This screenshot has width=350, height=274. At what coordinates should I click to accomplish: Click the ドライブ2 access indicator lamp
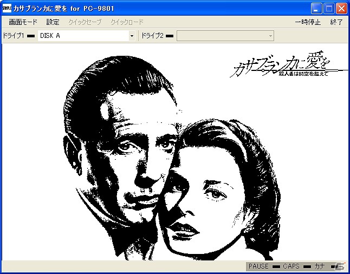coord(170,36)
